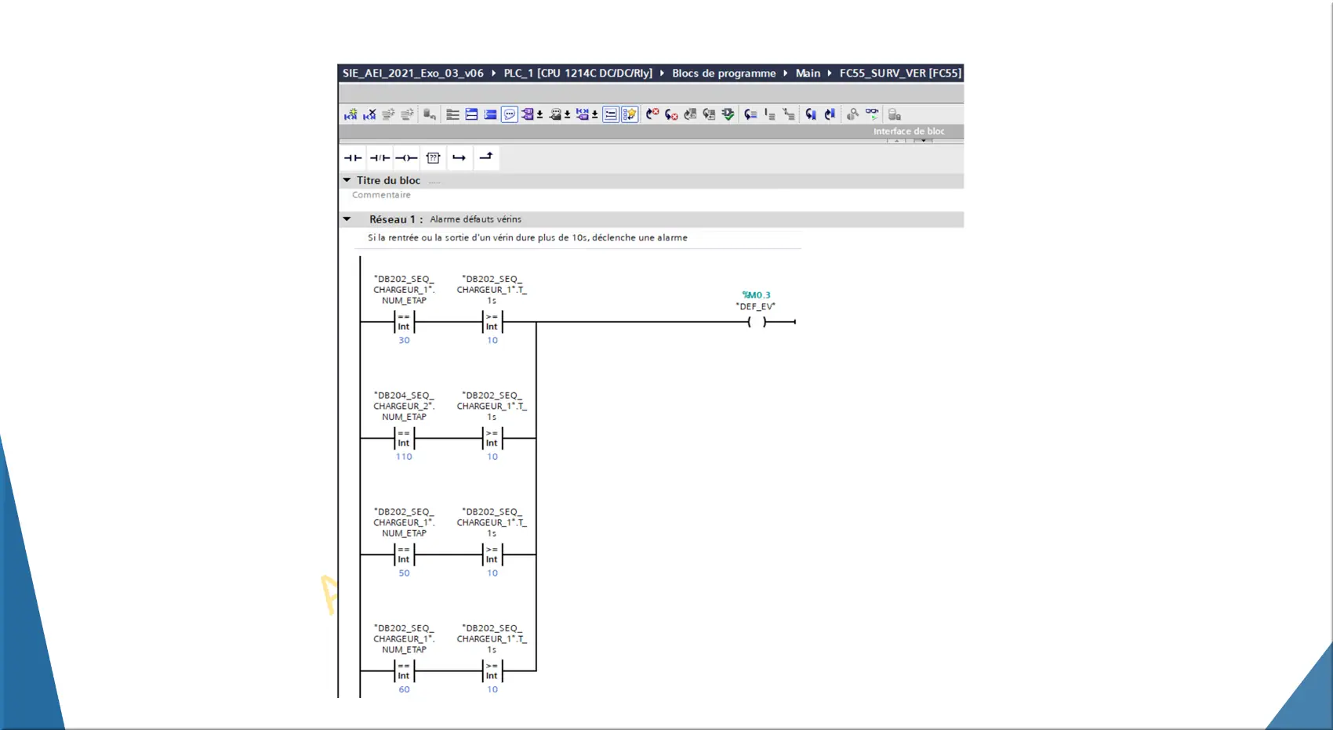Viewport: 1333px width, 730px height.
Task: Click show tag information icon
Action: [556, 114]
